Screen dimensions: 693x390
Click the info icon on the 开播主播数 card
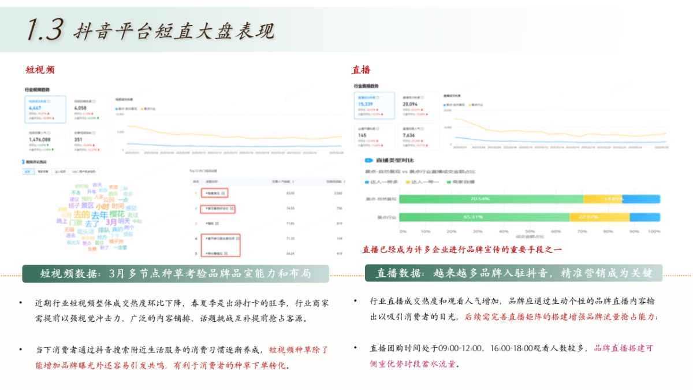(x=378, y=128)
